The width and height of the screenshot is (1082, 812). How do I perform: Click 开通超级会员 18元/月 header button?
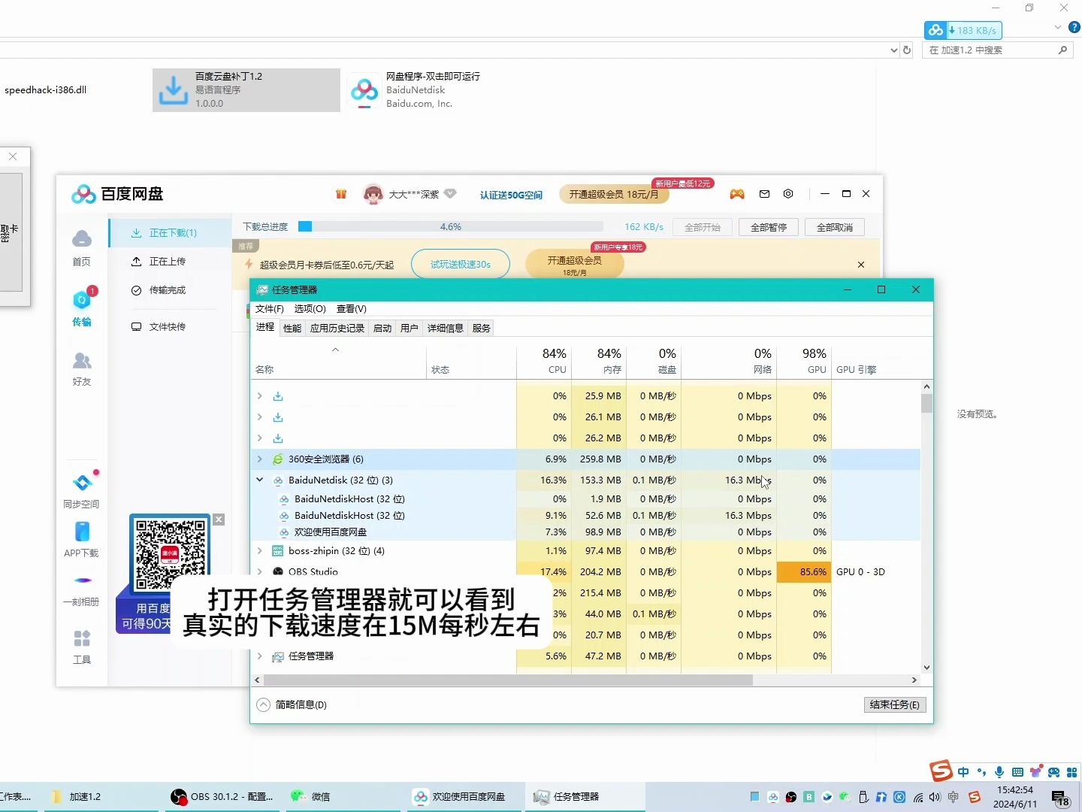tap(614, 194)
